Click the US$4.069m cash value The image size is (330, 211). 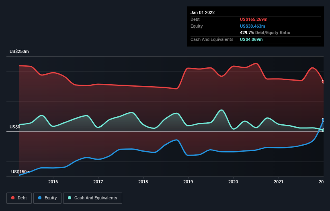point(251,39)
